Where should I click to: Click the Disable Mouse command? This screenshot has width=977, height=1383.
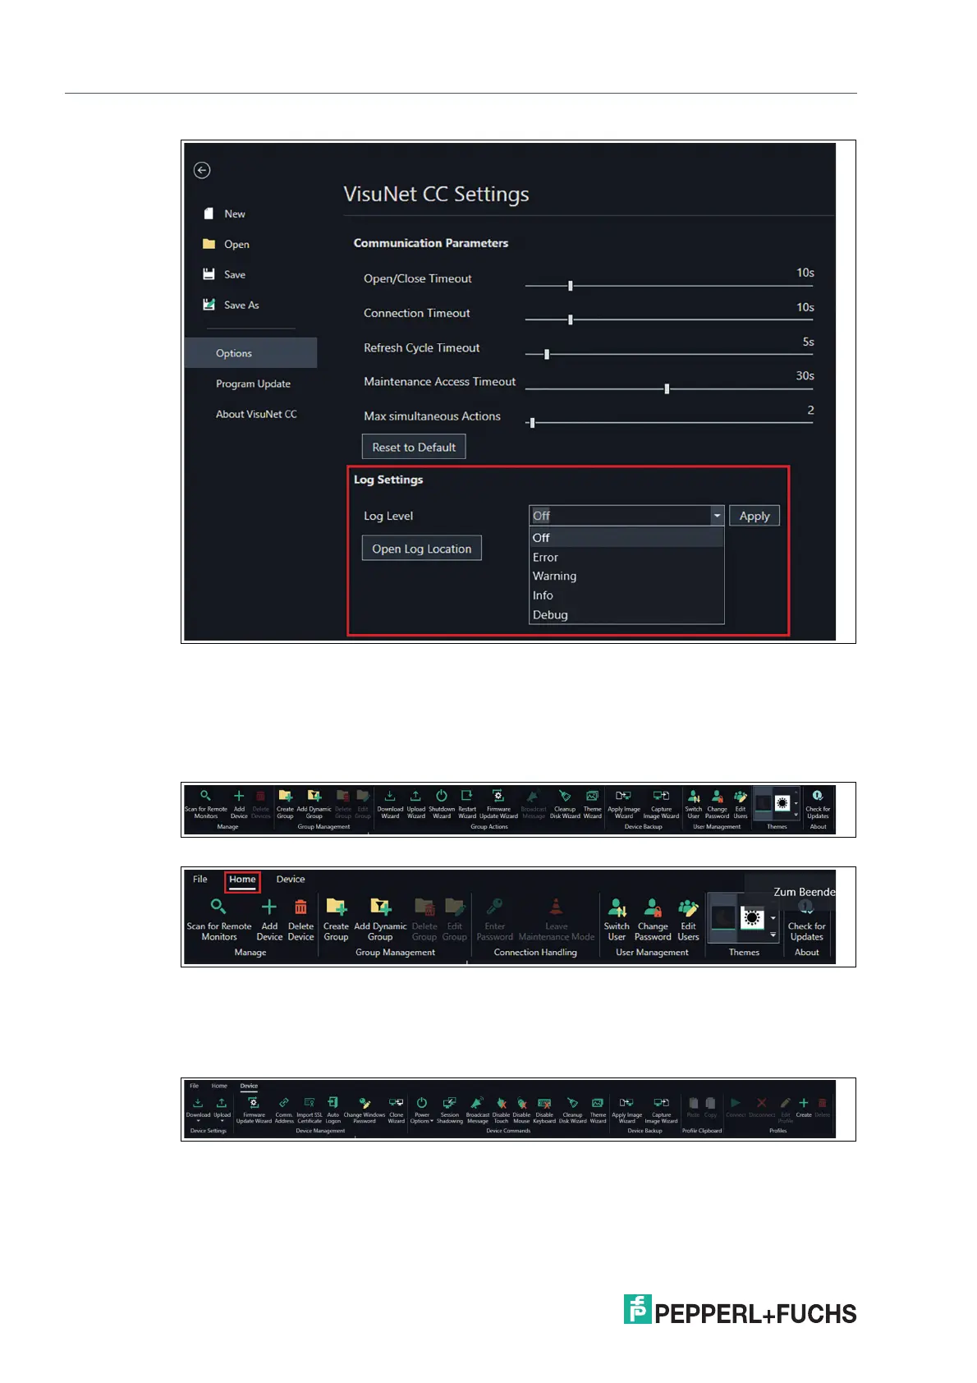(521, 1110)
